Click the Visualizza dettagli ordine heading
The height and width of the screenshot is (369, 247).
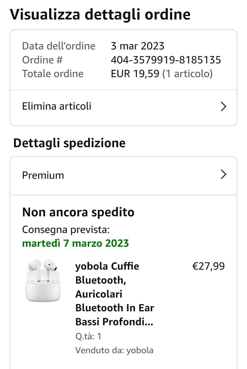100,14
